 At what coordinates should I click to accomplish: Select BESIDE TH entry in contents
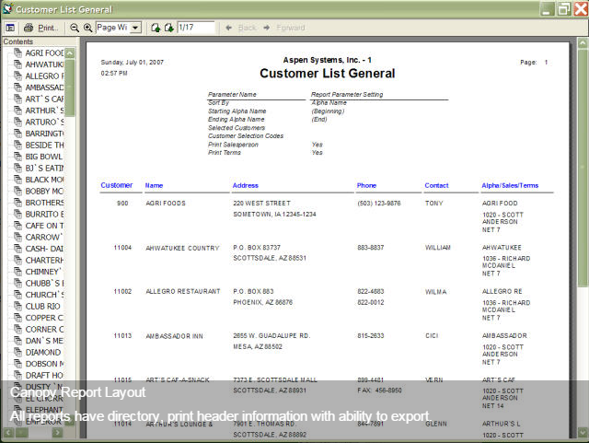(44, 146)
